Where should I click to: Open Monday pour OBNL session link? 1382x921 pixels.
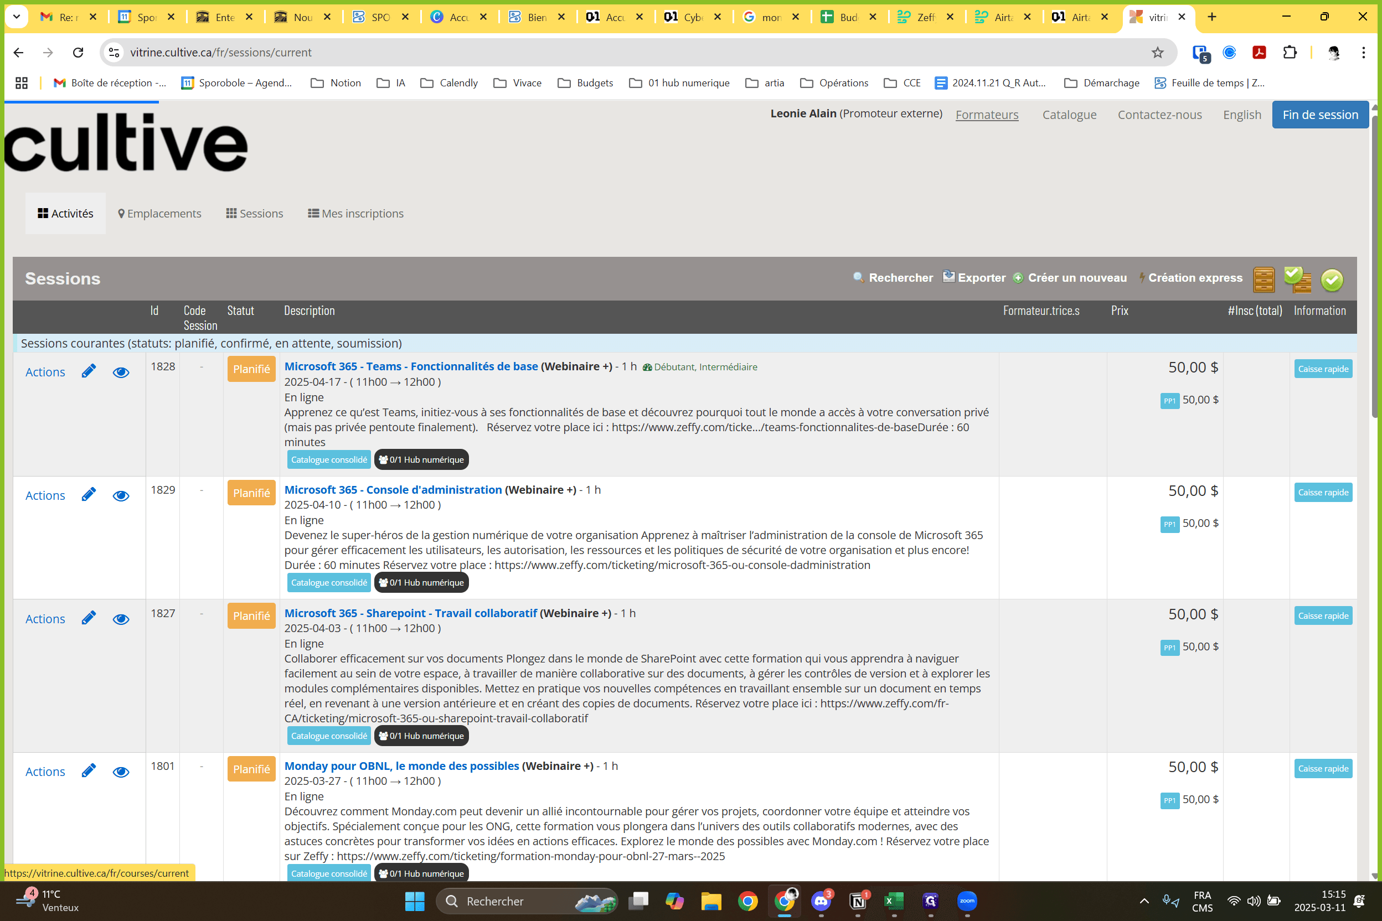(x=402, y=765)
